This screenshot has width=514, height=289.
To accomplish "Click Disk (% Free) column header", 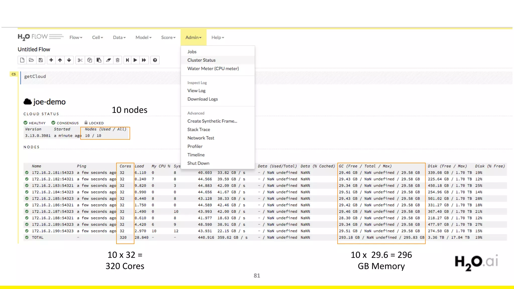I will pyautogui.click(x=490, y=166).
